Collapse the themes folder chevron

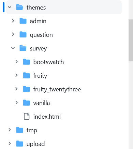pos(10,7)
